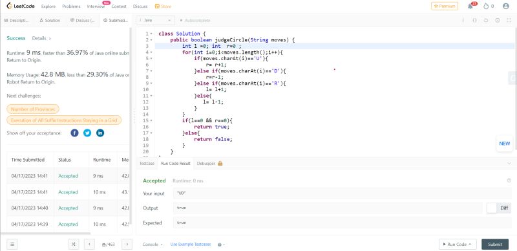Reset code to default with undo icon
This screenshot has height=251, width=517.
pyautogui.click(x=486, y=21)
